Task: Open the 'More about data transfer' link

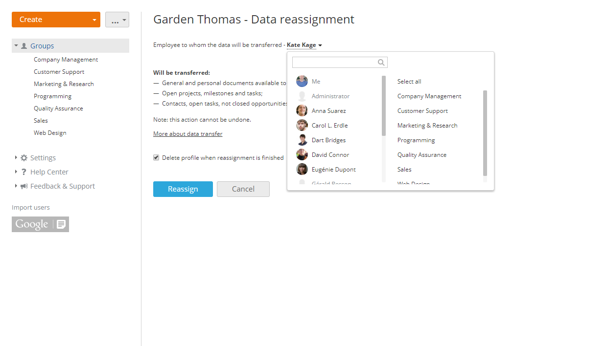Action: 187,133
